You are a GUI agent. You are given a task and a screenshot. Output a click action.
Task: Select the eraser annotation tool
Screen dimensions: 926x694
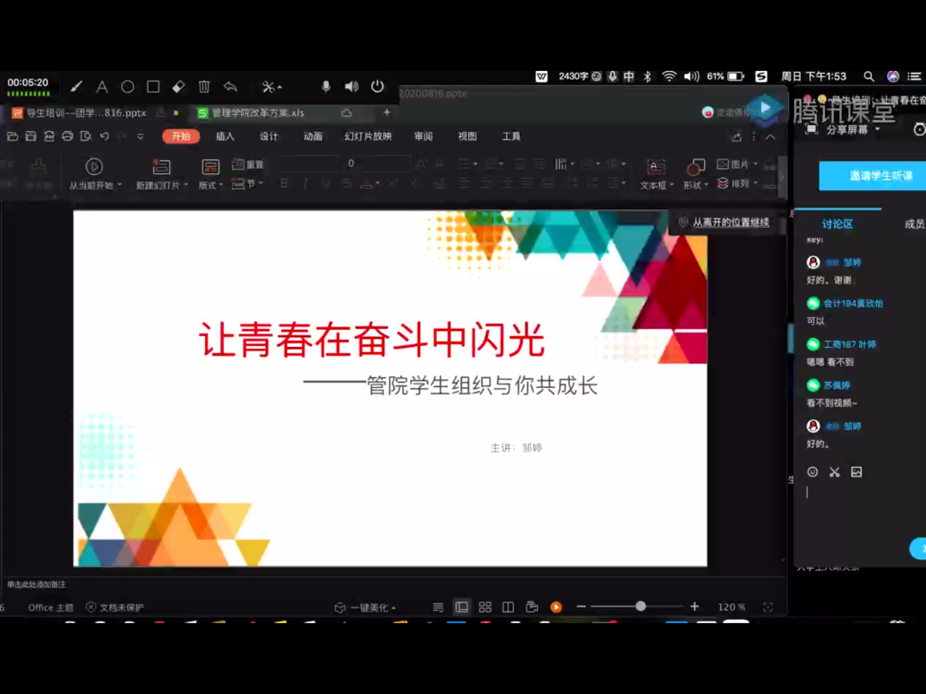pyautogui.click(x=178, y=87)
